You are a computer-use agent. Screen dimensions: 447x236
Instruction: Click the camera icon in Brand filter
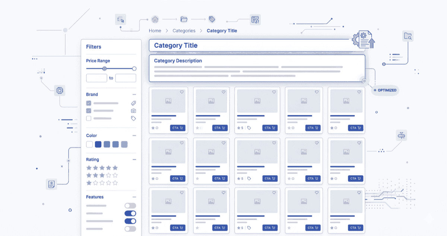pos(133,111)
